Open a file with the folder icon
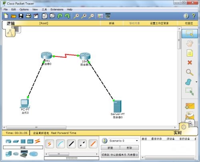200x162 pixels. tap(14, 16)
